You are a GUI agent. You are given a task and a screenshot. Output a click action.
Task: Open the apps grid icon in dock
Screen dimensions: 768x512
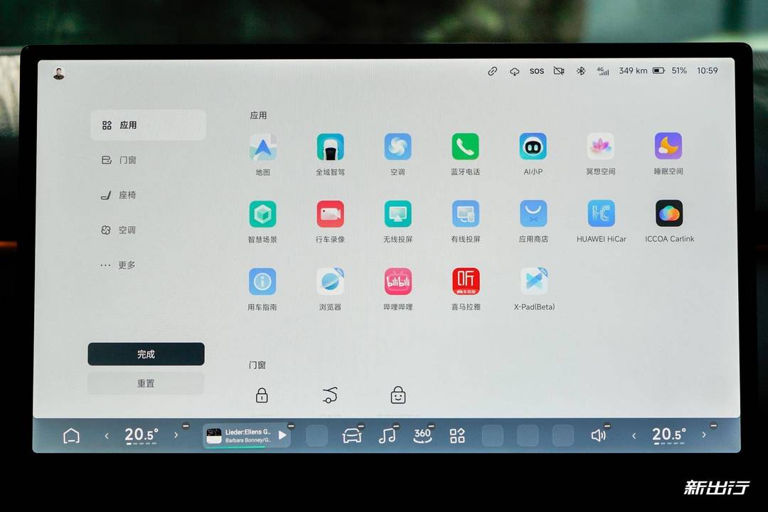pyautogui.click(x=457, y=436)
